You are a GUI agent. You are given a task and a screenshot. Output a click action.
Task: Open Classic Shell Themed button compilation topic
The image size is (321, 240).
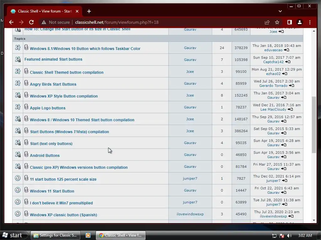point(66,72)
